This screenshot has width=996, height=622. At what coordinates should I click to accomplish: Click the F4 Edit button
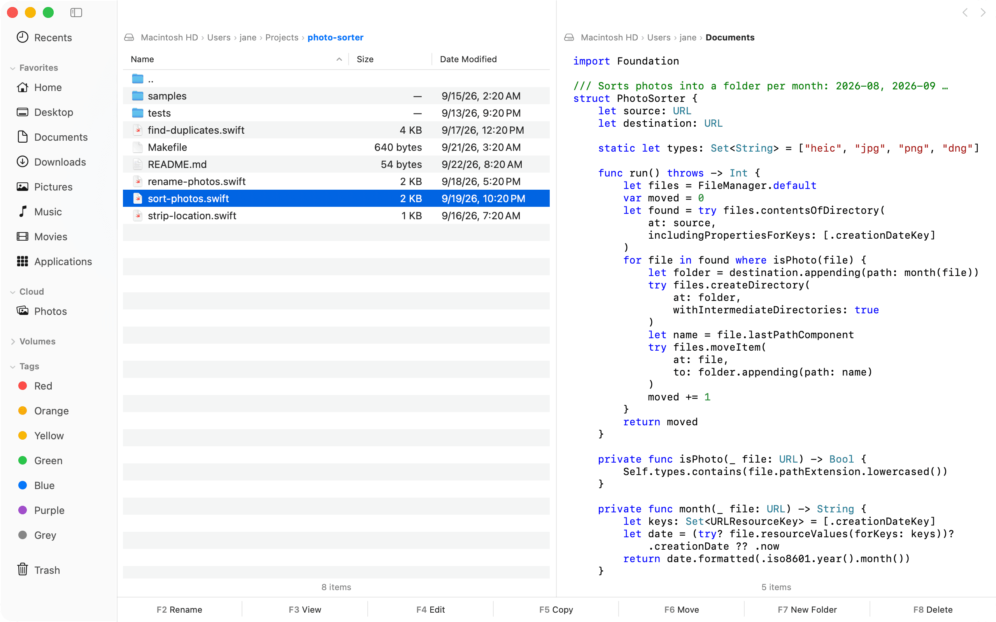coord(431,609)
